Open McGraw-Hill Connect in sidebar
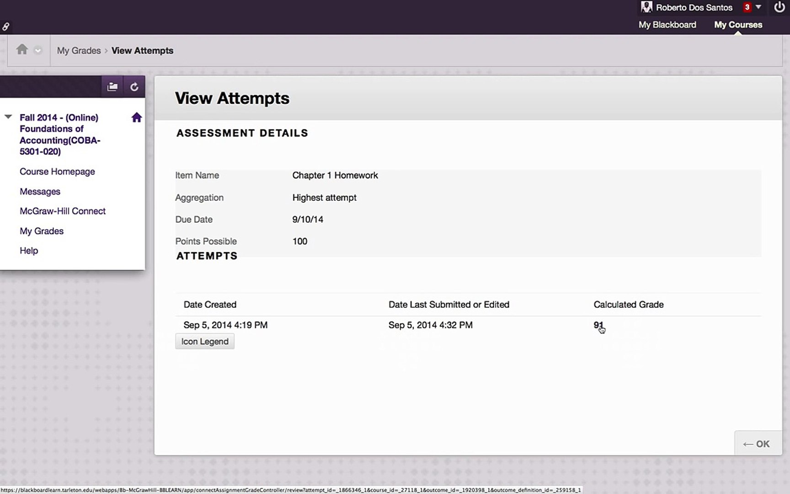The image size is (790, 494). pyautogui.click(x=63, y=211)
